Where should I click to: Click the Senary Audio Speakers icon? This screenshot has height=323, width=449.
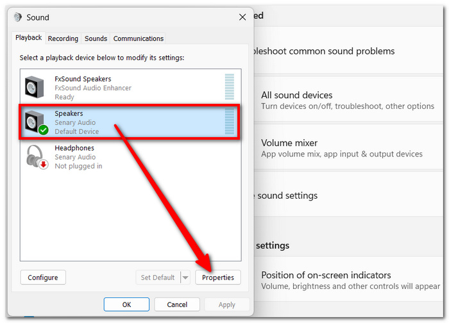click(36, 122)
